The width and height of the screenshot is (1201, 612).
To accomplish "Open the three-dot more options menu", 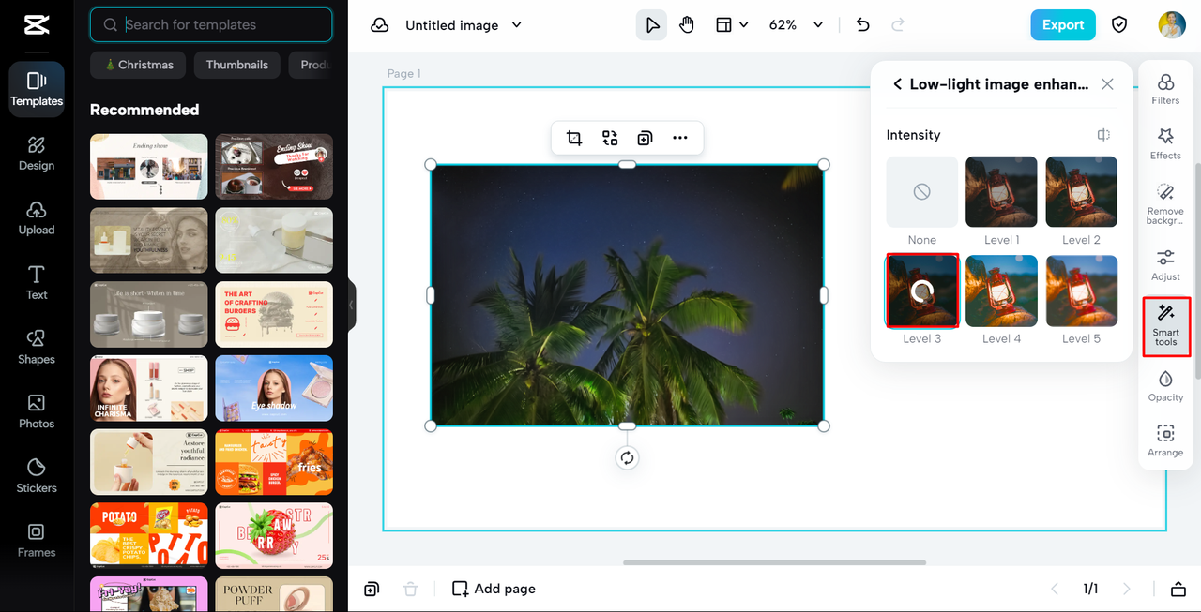I will (x=680, y=139).
